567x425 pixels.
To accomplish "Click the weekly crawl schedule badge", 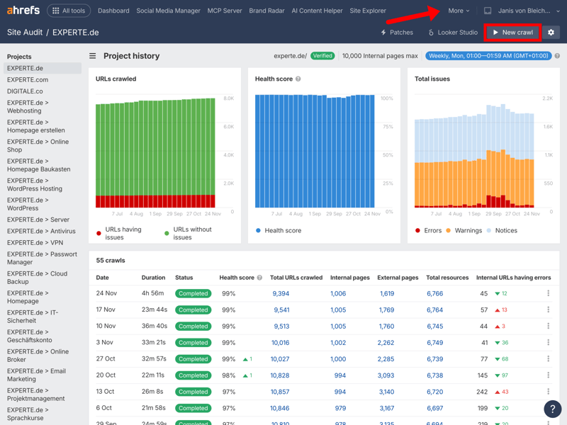I will tap(488, 56).
